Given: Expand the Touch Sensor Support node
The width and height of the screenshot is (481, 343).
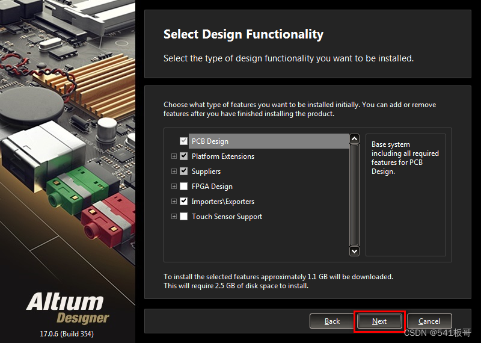Looking at the screenshot, I should (x=174, y=217).
